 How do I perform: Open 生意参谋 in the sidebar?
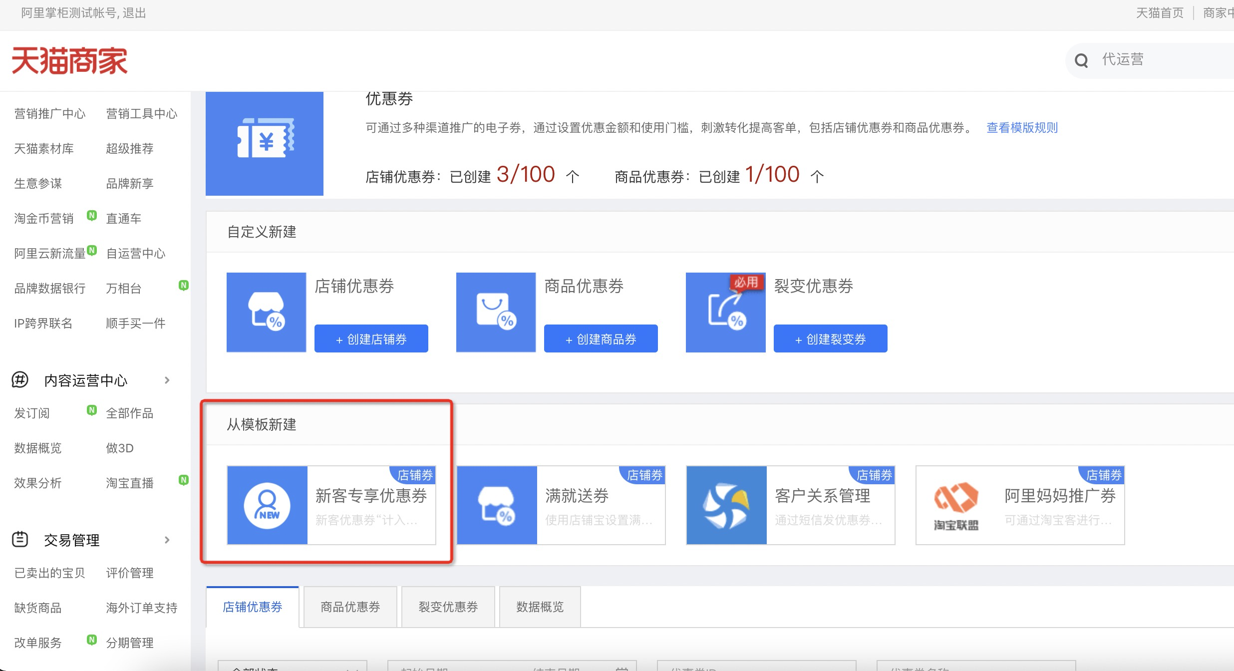(x=38, y=184)
